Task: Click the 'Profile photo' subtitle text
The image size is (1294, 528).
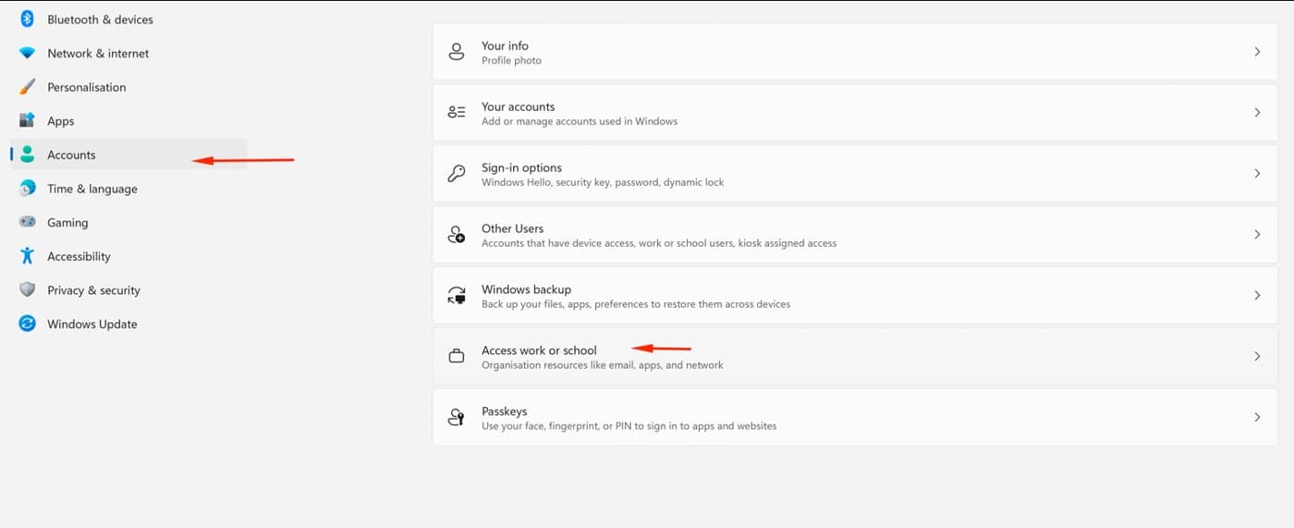Action: (x=511, y=60)
